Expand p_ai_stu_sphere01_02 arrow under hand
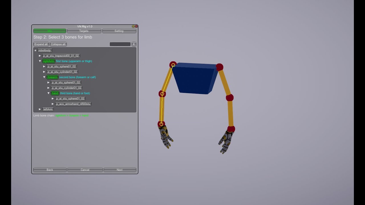The width and height of the screenshot is (365, 205). pos(53,99)
